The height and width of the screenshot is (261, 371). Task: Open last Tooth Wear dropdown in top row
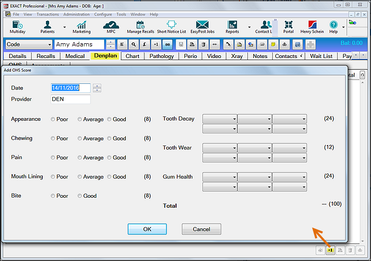pyautogui.click(x=290, y=148)
